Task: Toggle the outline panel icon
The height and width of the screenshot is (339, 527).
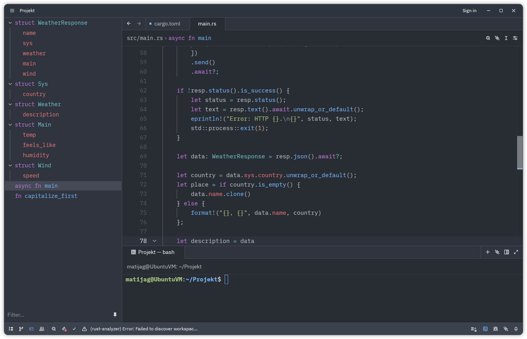Action: point(31,329)
